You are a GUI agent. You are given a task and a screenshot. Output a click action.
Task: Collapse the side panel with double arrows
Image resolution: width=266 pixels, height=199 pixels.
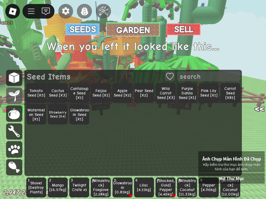point(259,109)
